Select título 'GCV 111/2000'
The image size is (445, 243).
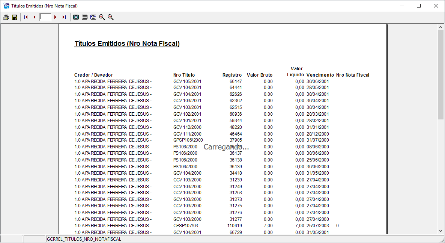[x=187, y=134]
